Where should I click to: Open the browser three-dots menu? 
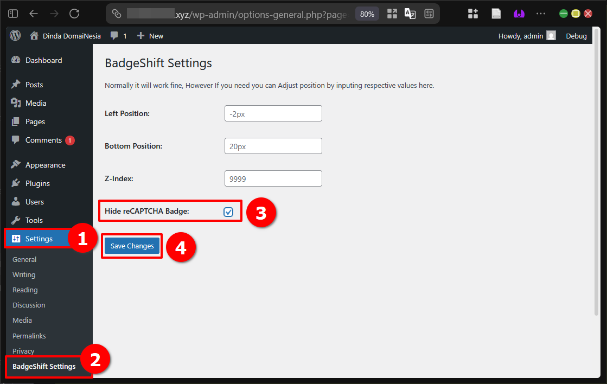point(541,14)
